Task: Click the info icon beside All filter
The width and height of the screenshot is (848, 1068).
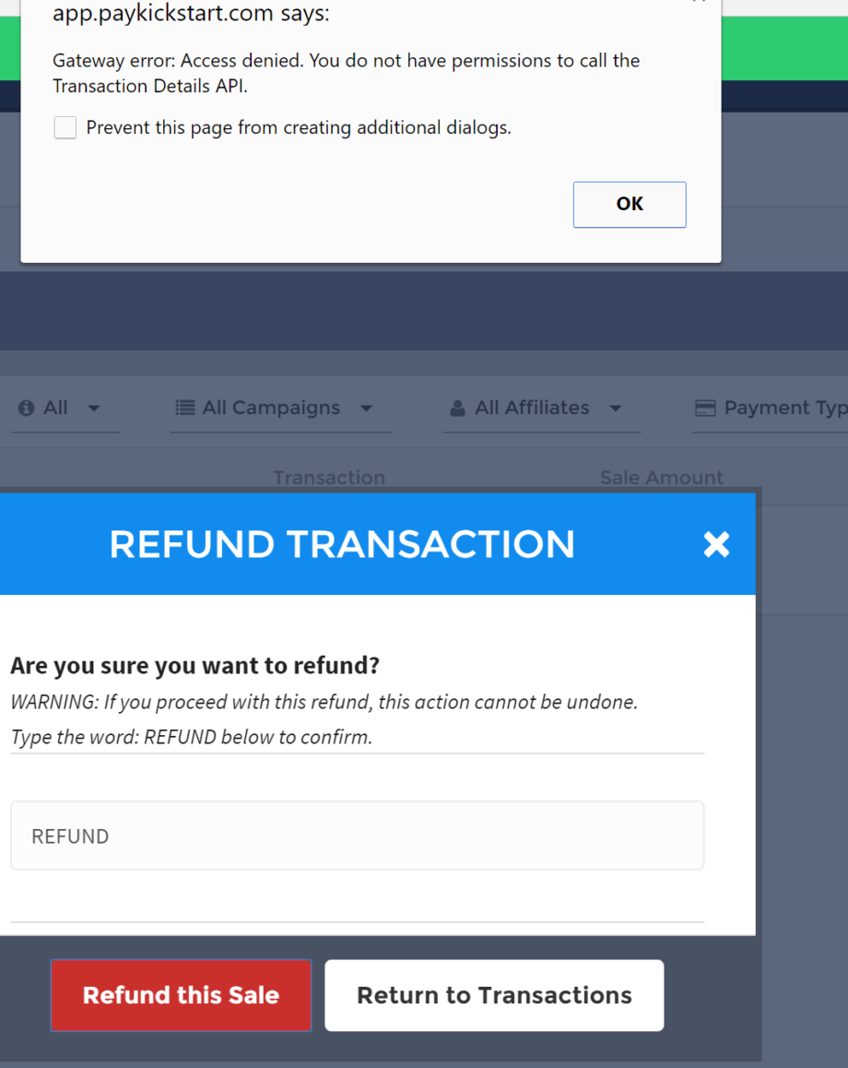Action: (26, 408)
